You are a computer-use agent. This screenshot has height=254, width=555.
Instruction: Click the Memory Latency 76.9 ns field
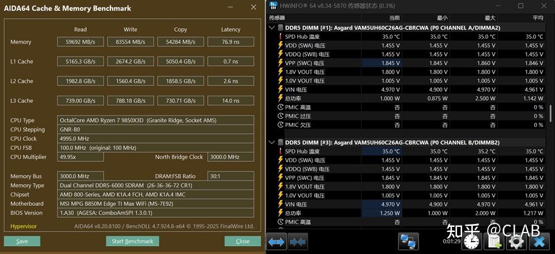point(231,42)
